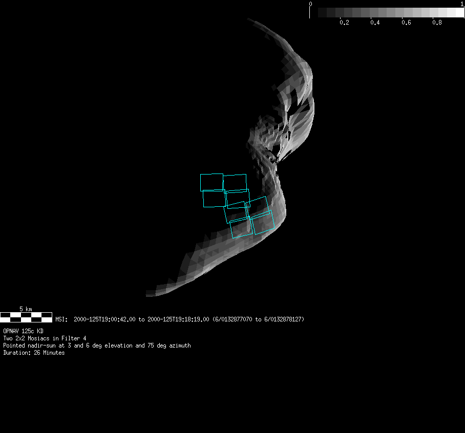Viewport: 465px width, 433px height.
Task: Select the end time 2000-125T19:18:19.00
Action: point(178,319)
